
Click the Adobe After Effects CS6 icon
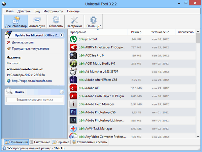coord(73,80)
